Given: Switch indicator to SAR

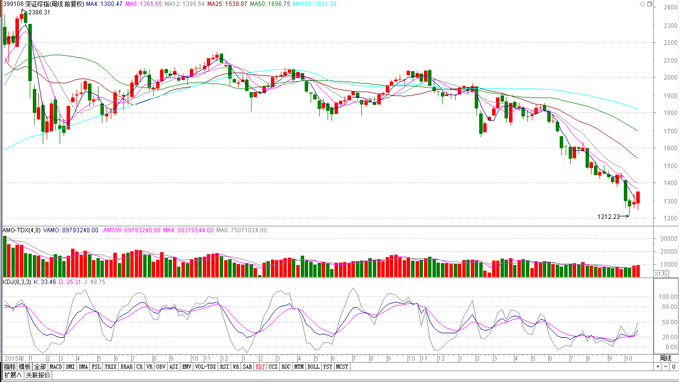Looking at the screenshot, I should [x=248, y=367].
